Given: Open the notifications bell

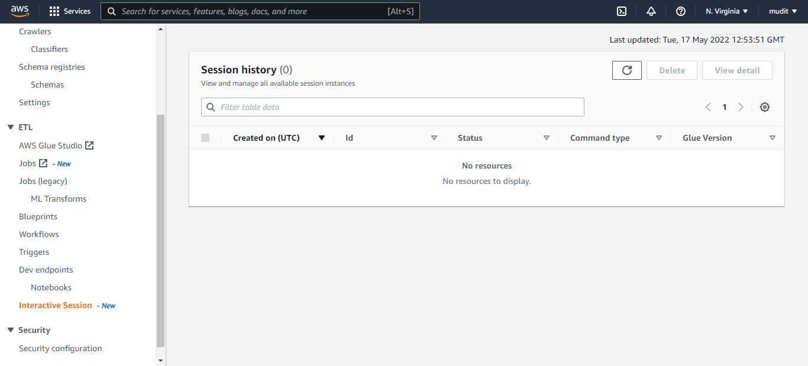Looking at the screenshot, I should coord(651,11).
